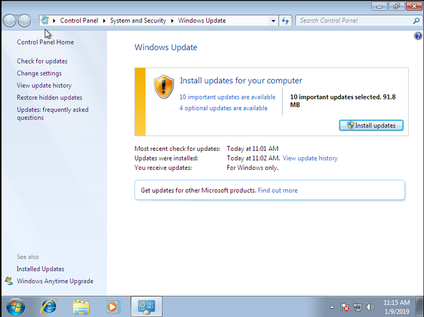
Task: Open the recent pages dropdown arrow
Action: click(35, 21)
